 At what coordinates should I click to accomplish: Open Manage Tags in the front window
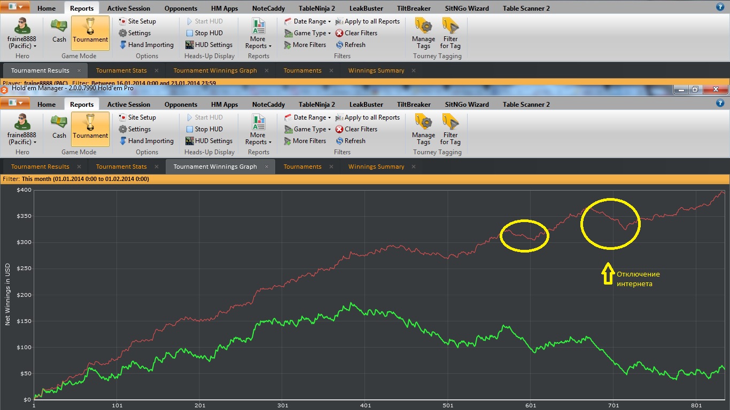point(423,129)
